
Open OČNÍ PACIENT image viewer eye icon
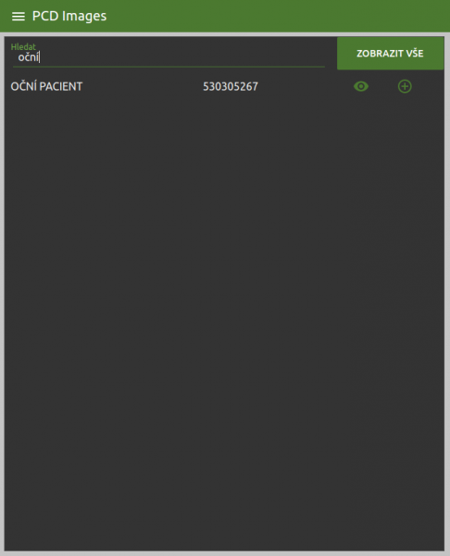(x=361, y=86)
